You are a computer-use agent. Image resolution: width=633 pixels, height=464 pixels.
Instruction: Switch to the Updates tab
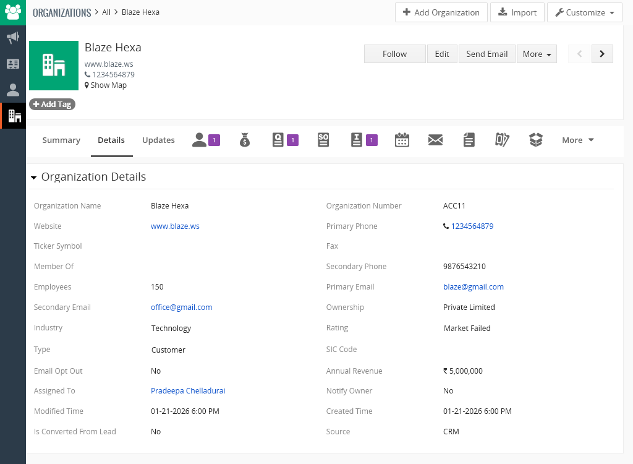tap(158, 140)
